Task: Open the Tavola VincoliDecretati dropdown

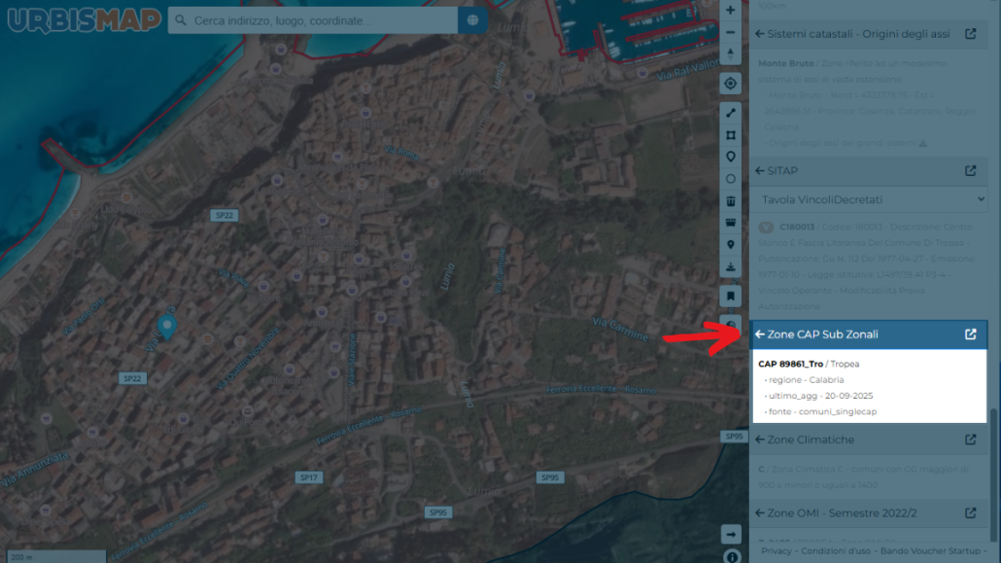Action: click(x=869, y=199)
